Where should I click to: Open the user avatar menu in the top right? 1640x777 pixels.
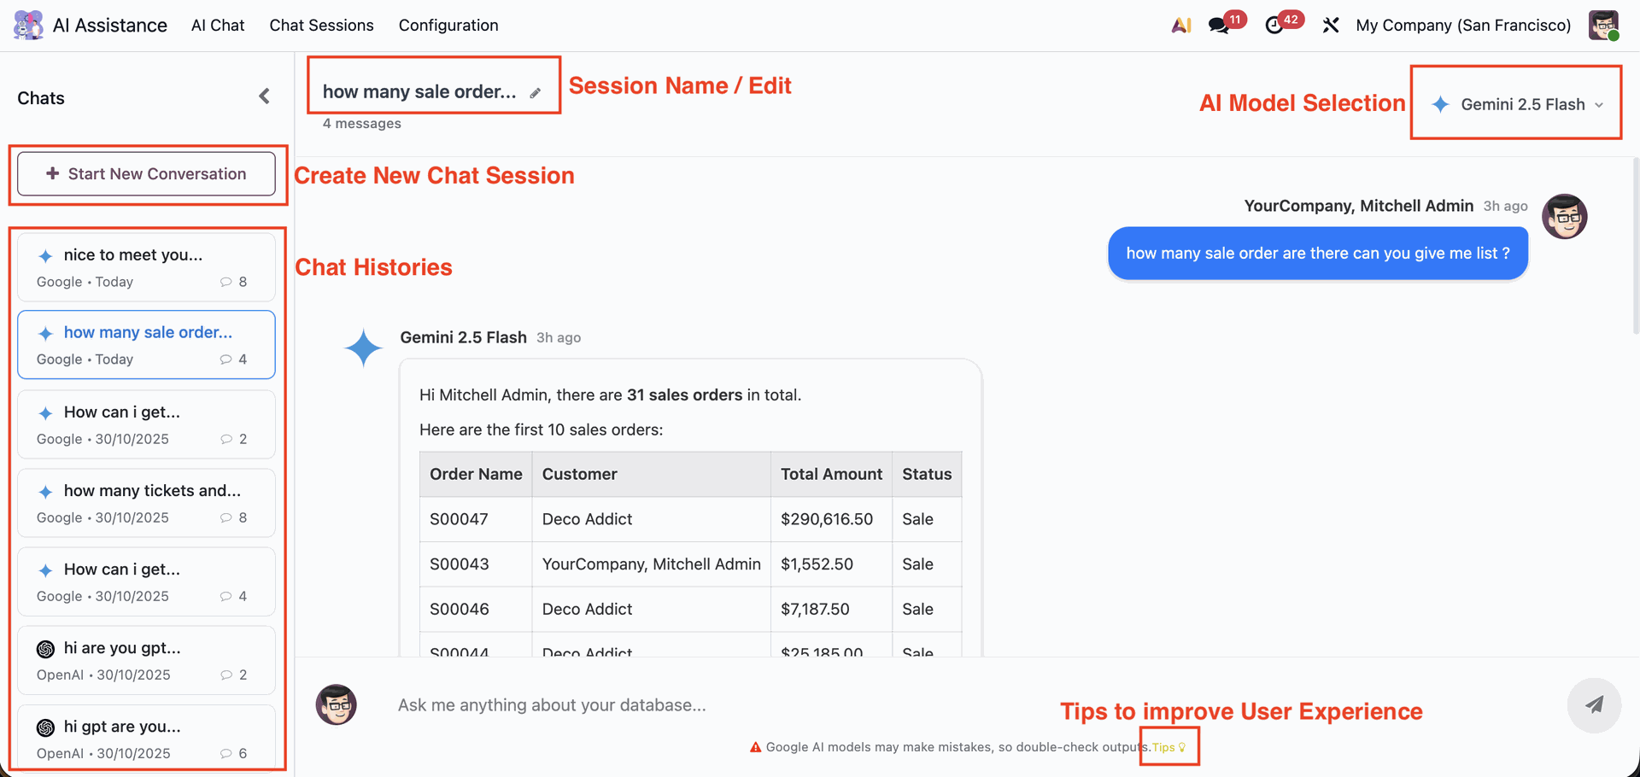tap(1603, 26)
